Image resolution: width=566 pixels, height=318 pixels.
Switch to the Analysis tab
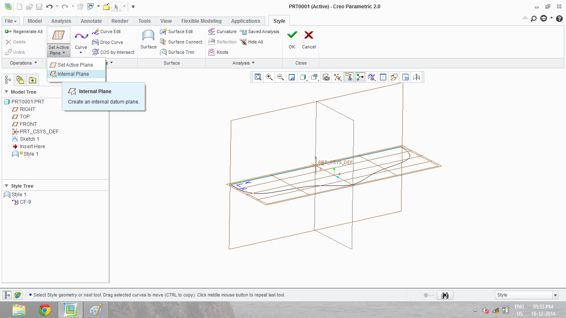[61, 21]
